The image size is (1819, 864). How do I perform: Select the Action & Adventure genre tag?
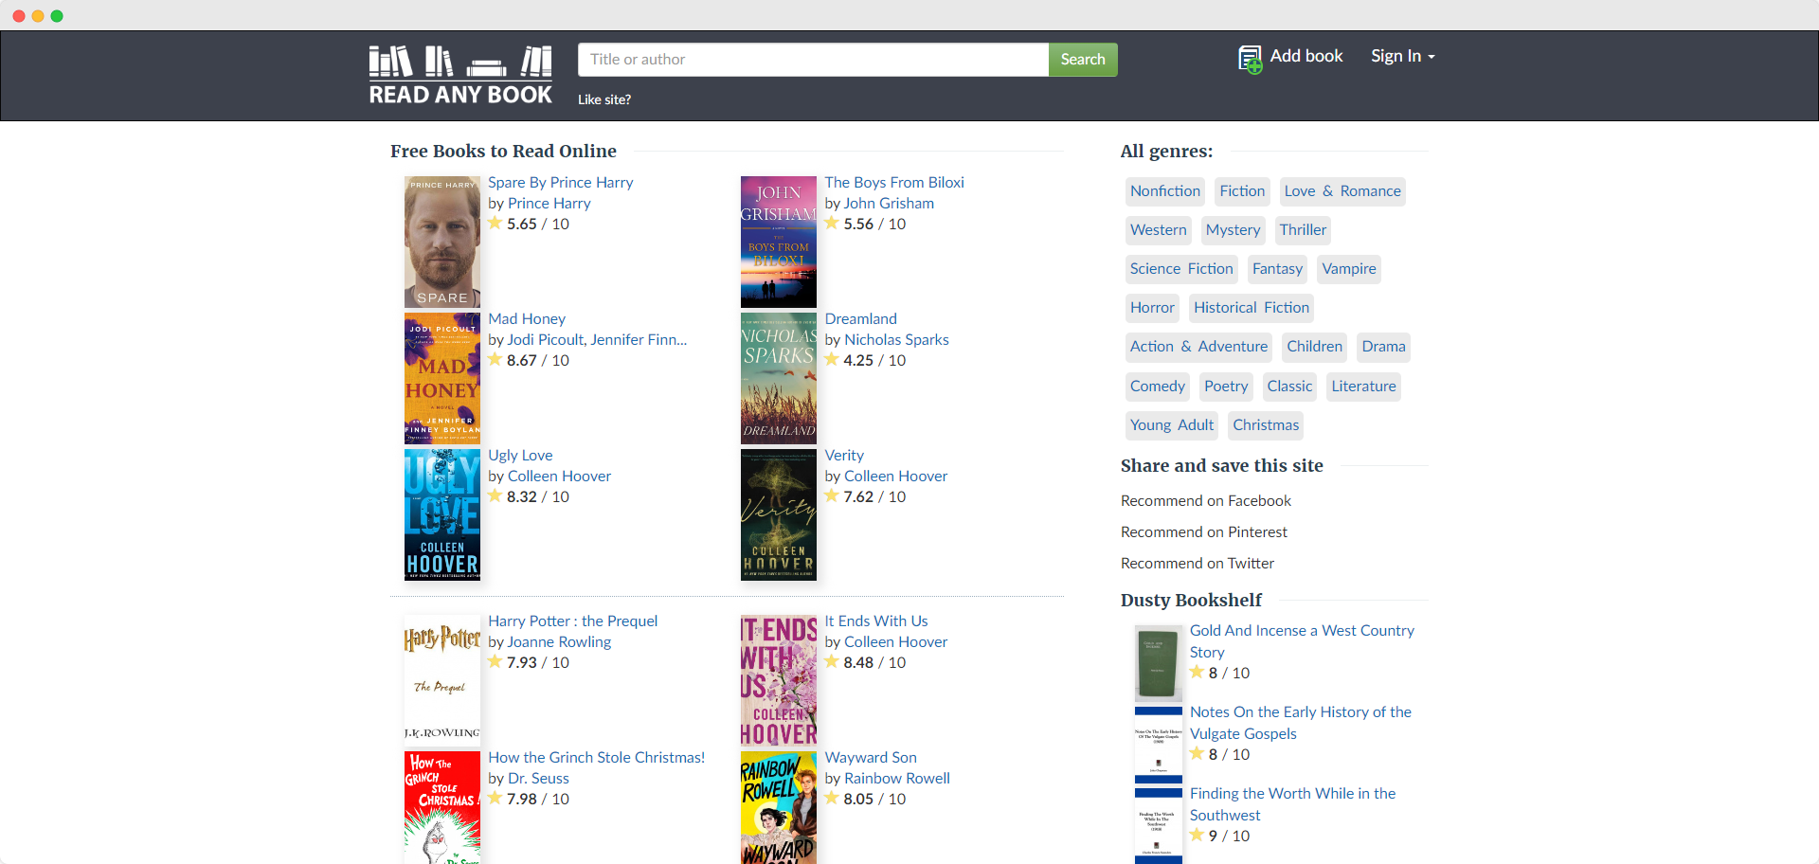(1198, 347)
